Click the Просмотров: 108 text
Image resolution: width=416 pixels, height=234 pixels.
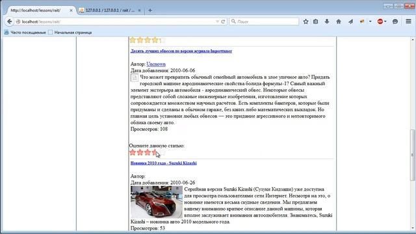click(149, 129)
